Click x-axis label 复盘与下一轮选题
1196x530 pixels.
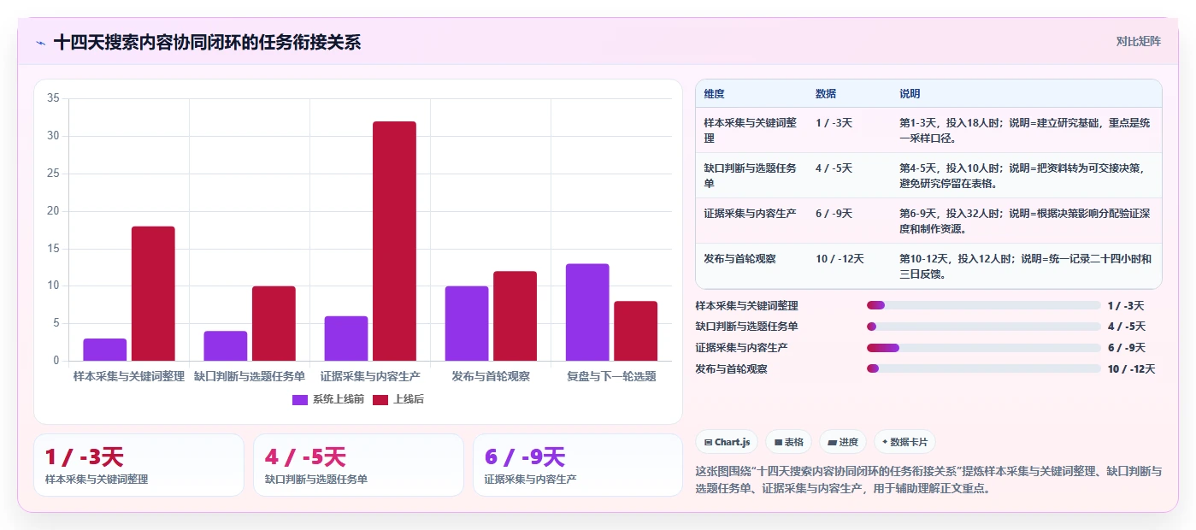[611, 376]
